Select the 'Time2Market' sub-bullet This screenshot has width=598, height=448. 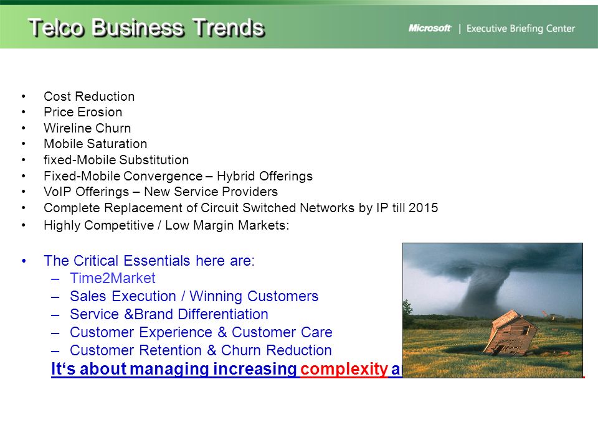pos(113,278)
